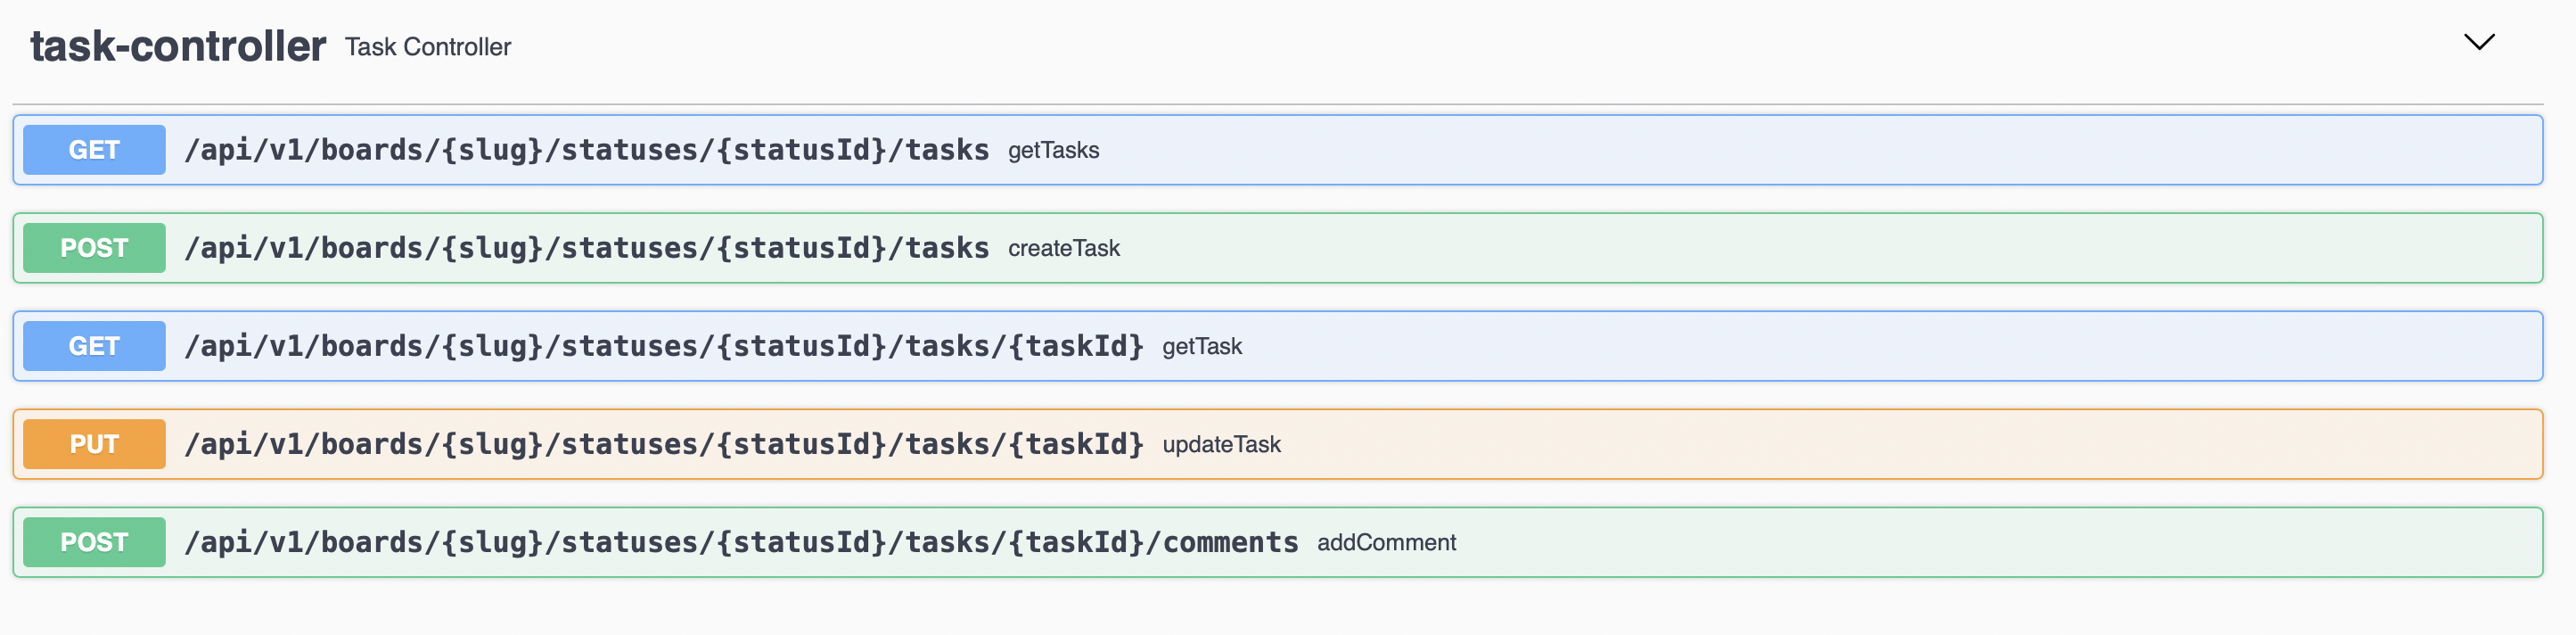Collapse the task-controller section using the chevron
This screenshot has height=635, width=2576.
[x=2479, y=42]
